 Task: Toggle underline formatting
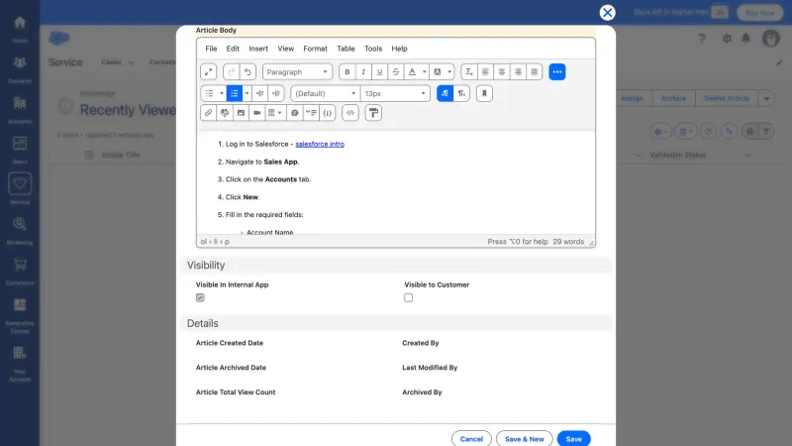(379, 71)
